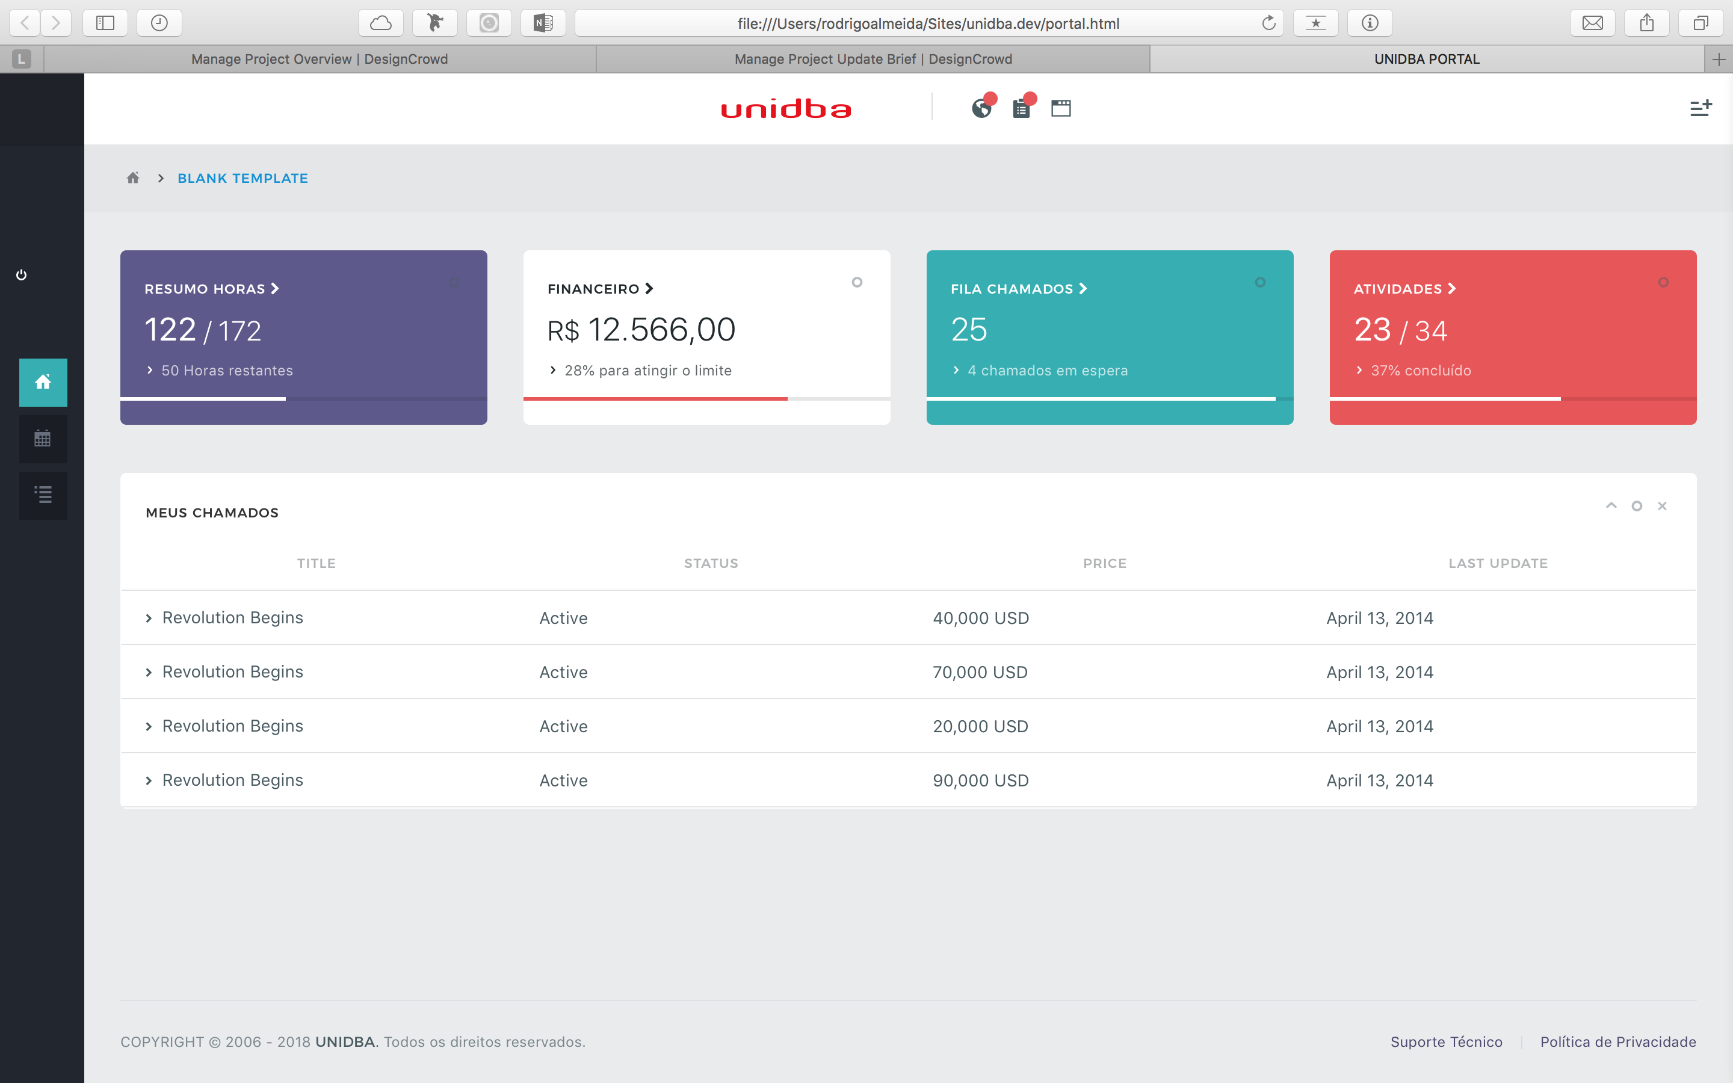The image size is (1733, 1083).
Task: Click the Atividades progress bar
Action: click(x=1512, y=399)
